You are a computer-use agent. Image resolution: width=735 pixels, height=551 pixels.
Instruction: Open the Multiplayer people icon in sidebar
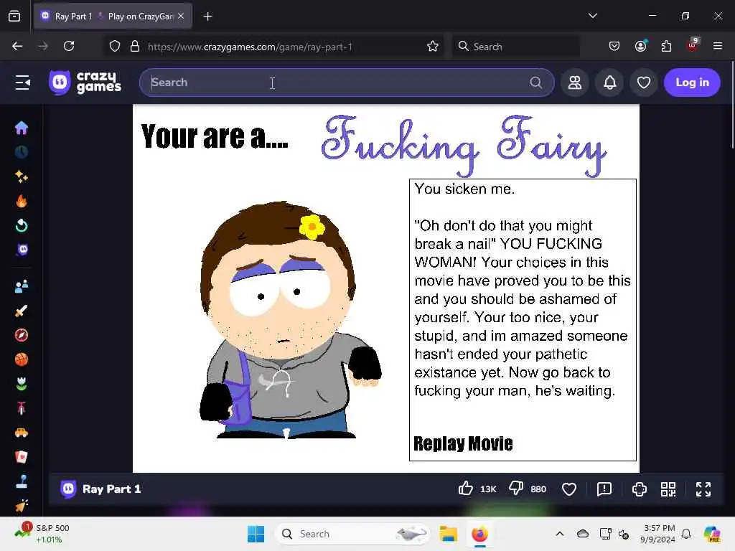point(22,286)
